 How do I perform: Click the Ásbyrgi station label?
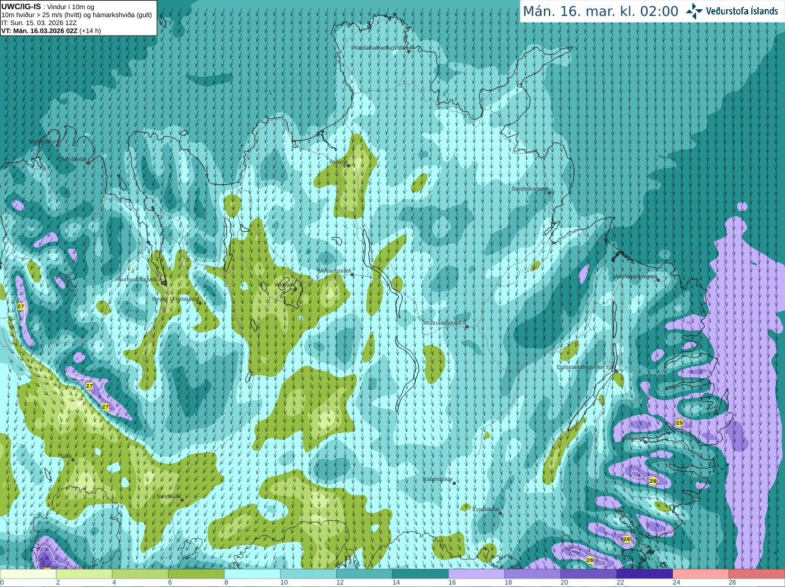(x=338, y=162)
